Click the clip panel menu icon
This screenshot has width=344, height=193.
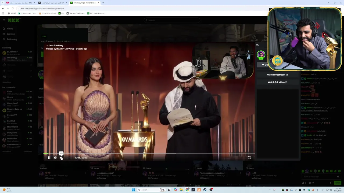pyautogui.click(x=257, y=45)
